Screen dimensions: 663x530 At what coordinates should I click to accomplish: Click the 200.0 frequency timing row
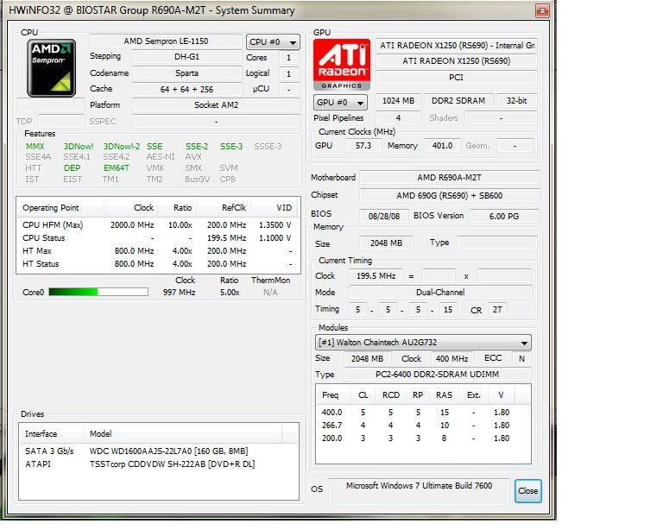423,439
